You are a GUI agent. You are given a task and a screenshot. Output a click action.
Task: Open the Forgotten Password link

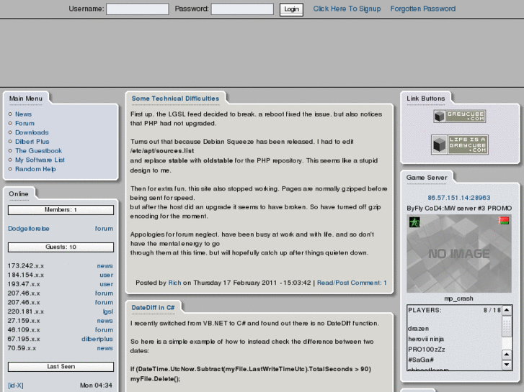pyautogui.click(x=423, y=9)
